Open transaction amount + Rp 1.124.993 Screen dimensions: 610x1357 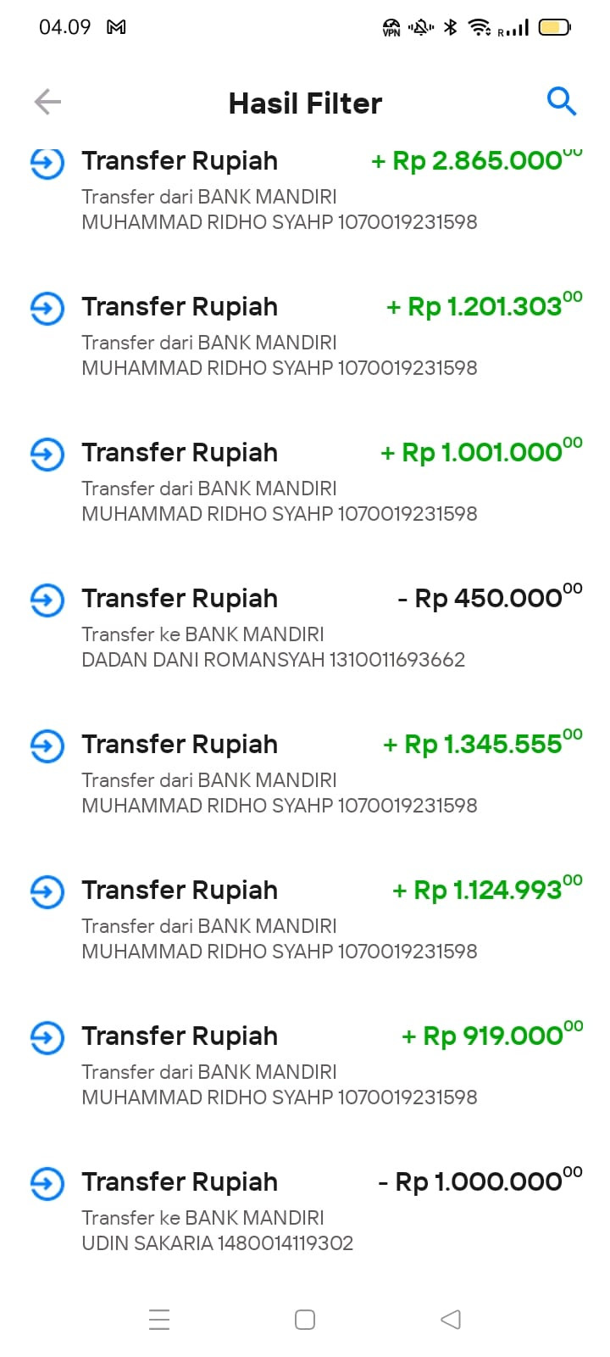click(x=487, y=890)
